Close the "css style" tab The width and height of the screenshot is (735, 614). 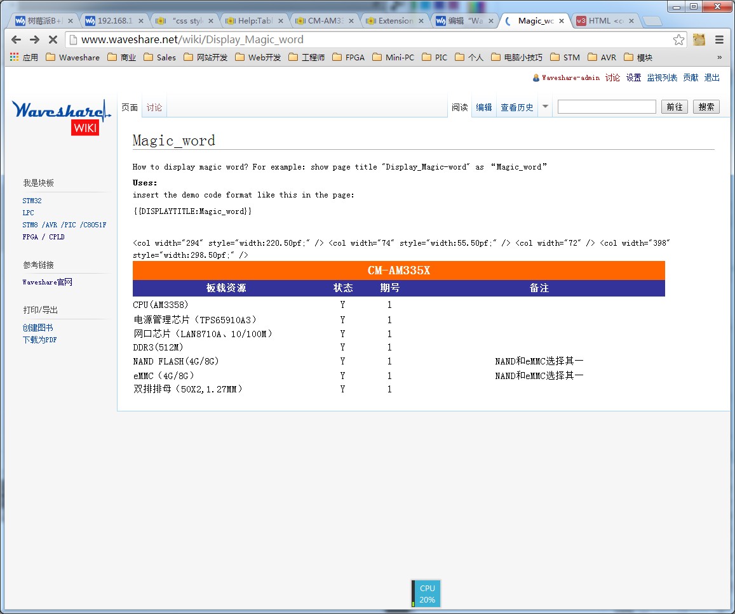(210, 20)
